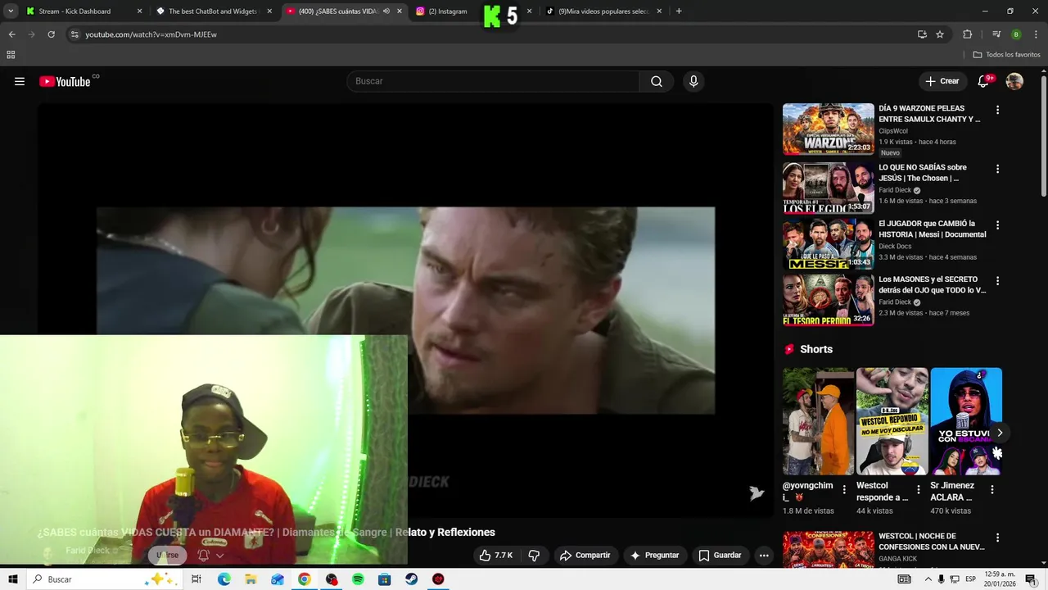
Task: Start voice search with the microphone
Action: pos(693,81)
